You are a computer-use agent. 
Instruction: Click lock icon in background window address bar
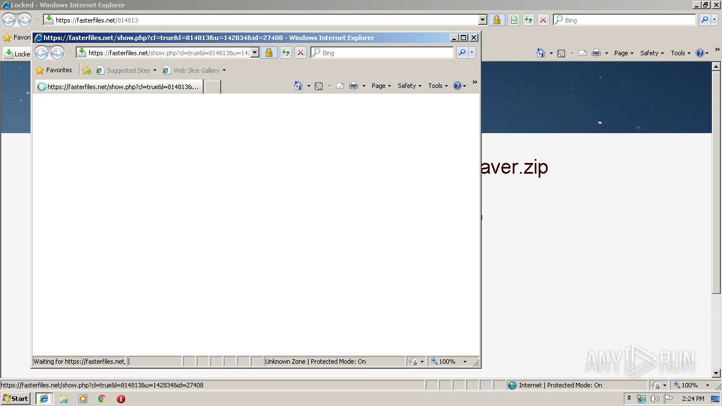[496, 20]
